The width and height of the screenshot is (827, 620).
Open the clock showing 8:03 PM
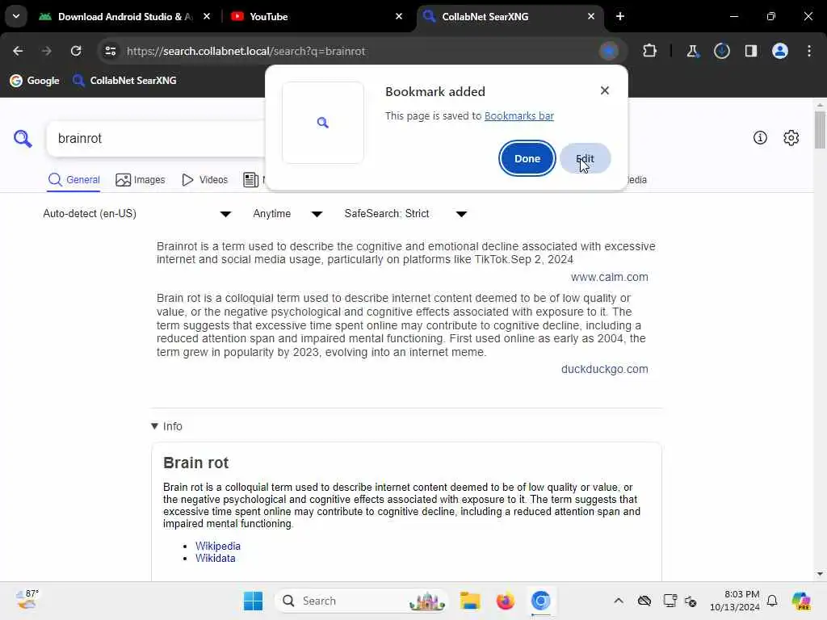click(735, 601)
